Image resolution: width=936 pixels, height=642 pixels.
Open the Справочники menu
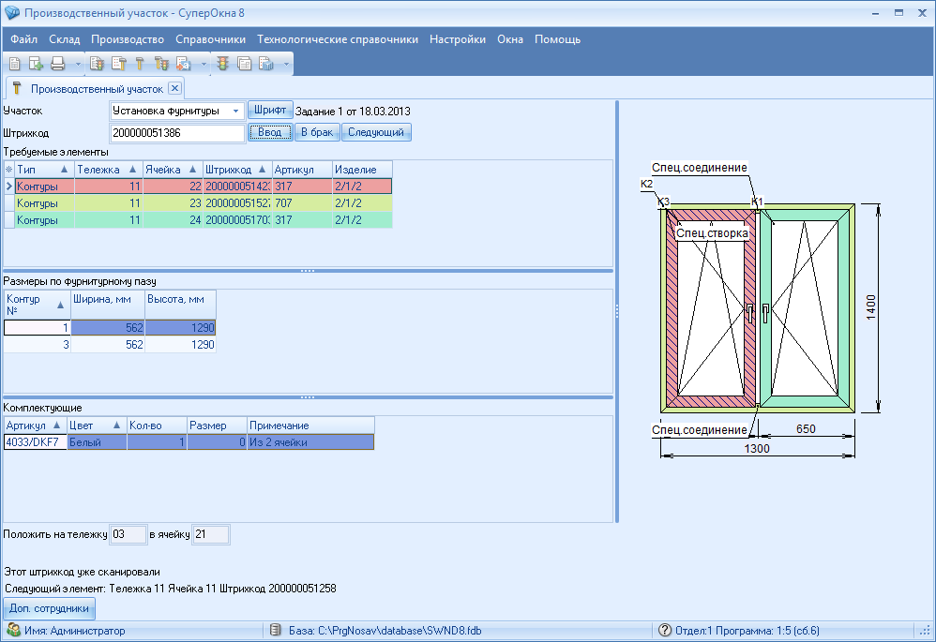[x=211, y=39]
